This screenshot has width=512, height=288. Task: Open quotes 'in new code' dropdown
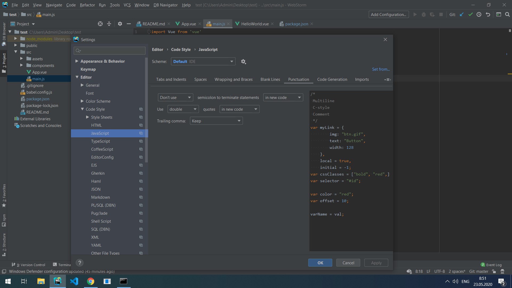pyautogui.click(x=239, y=109)
